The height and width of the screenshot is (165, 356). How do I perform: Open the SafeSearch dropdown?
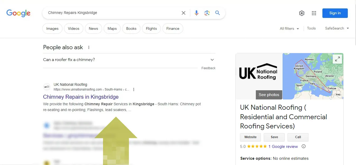pyautogui.click(x=337, y=28)
